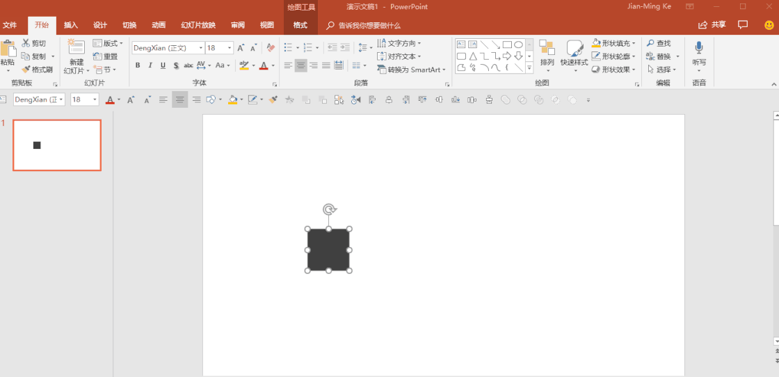Screen dimensions: 779x377
Task: Expand the Convert to SmartArt dropdown
Action: coord(445,70)
